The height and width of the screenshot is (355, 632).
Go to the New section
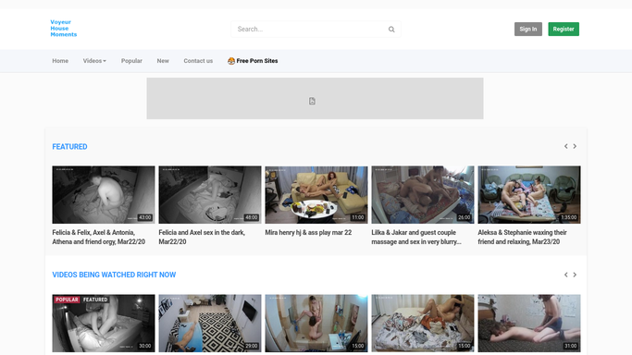[163, 61]
